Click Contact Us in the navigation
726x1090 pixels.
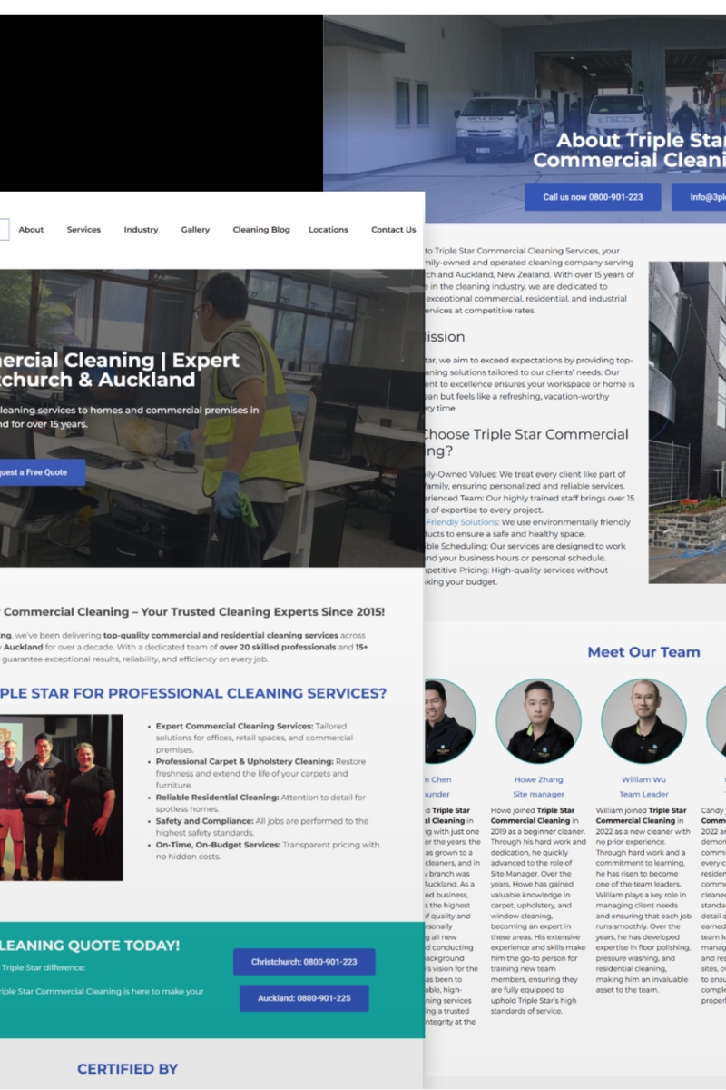coord(393,230)
